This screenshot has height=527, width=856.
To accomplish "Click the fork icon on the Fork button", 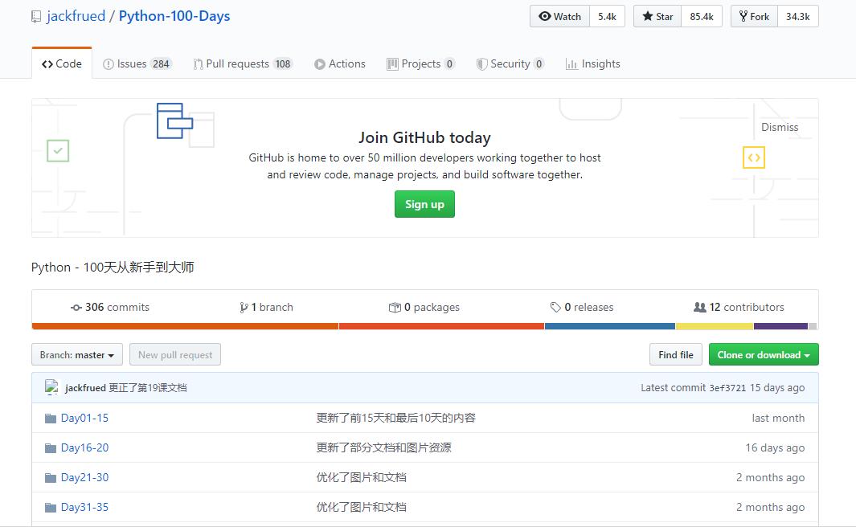I will (744, 15).
